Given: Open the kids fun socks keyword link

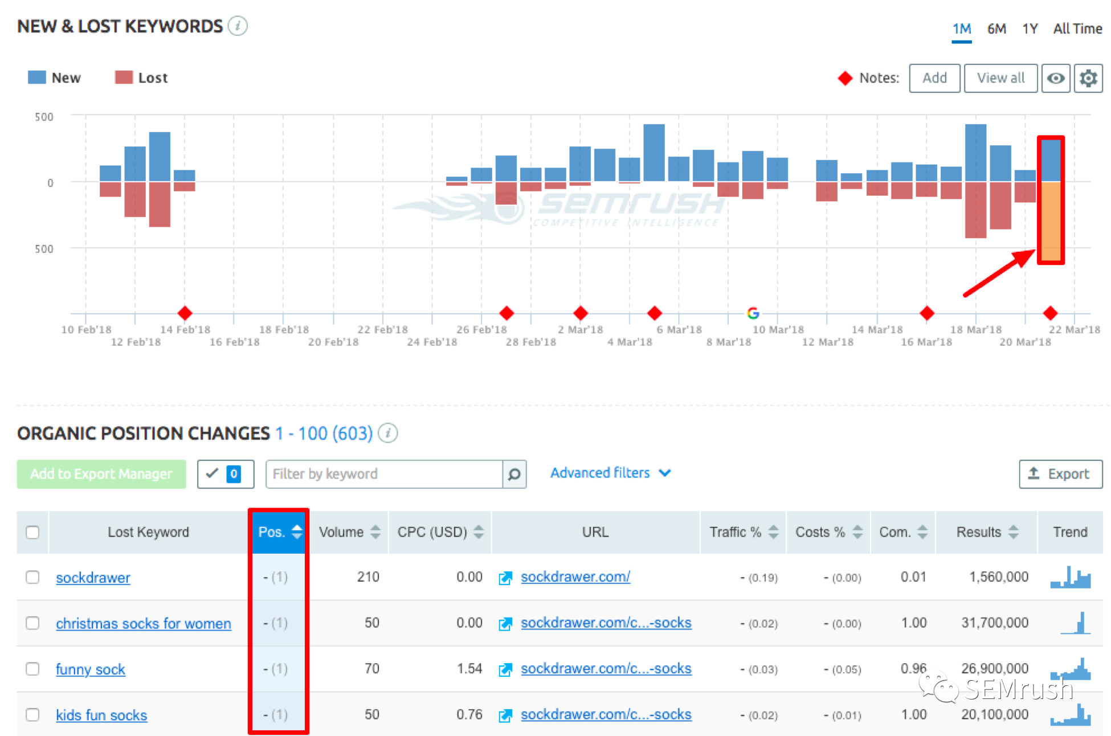Looking at the screenshot, I should click(101, 715).
